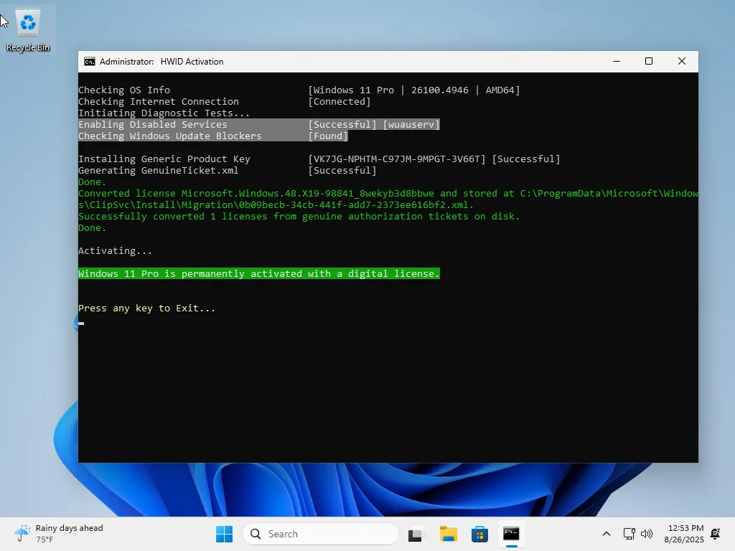The width and height of the screenshot is (735, 551).
Task: Click the '[Connected]' status text
Action: (x=340, y=102)
